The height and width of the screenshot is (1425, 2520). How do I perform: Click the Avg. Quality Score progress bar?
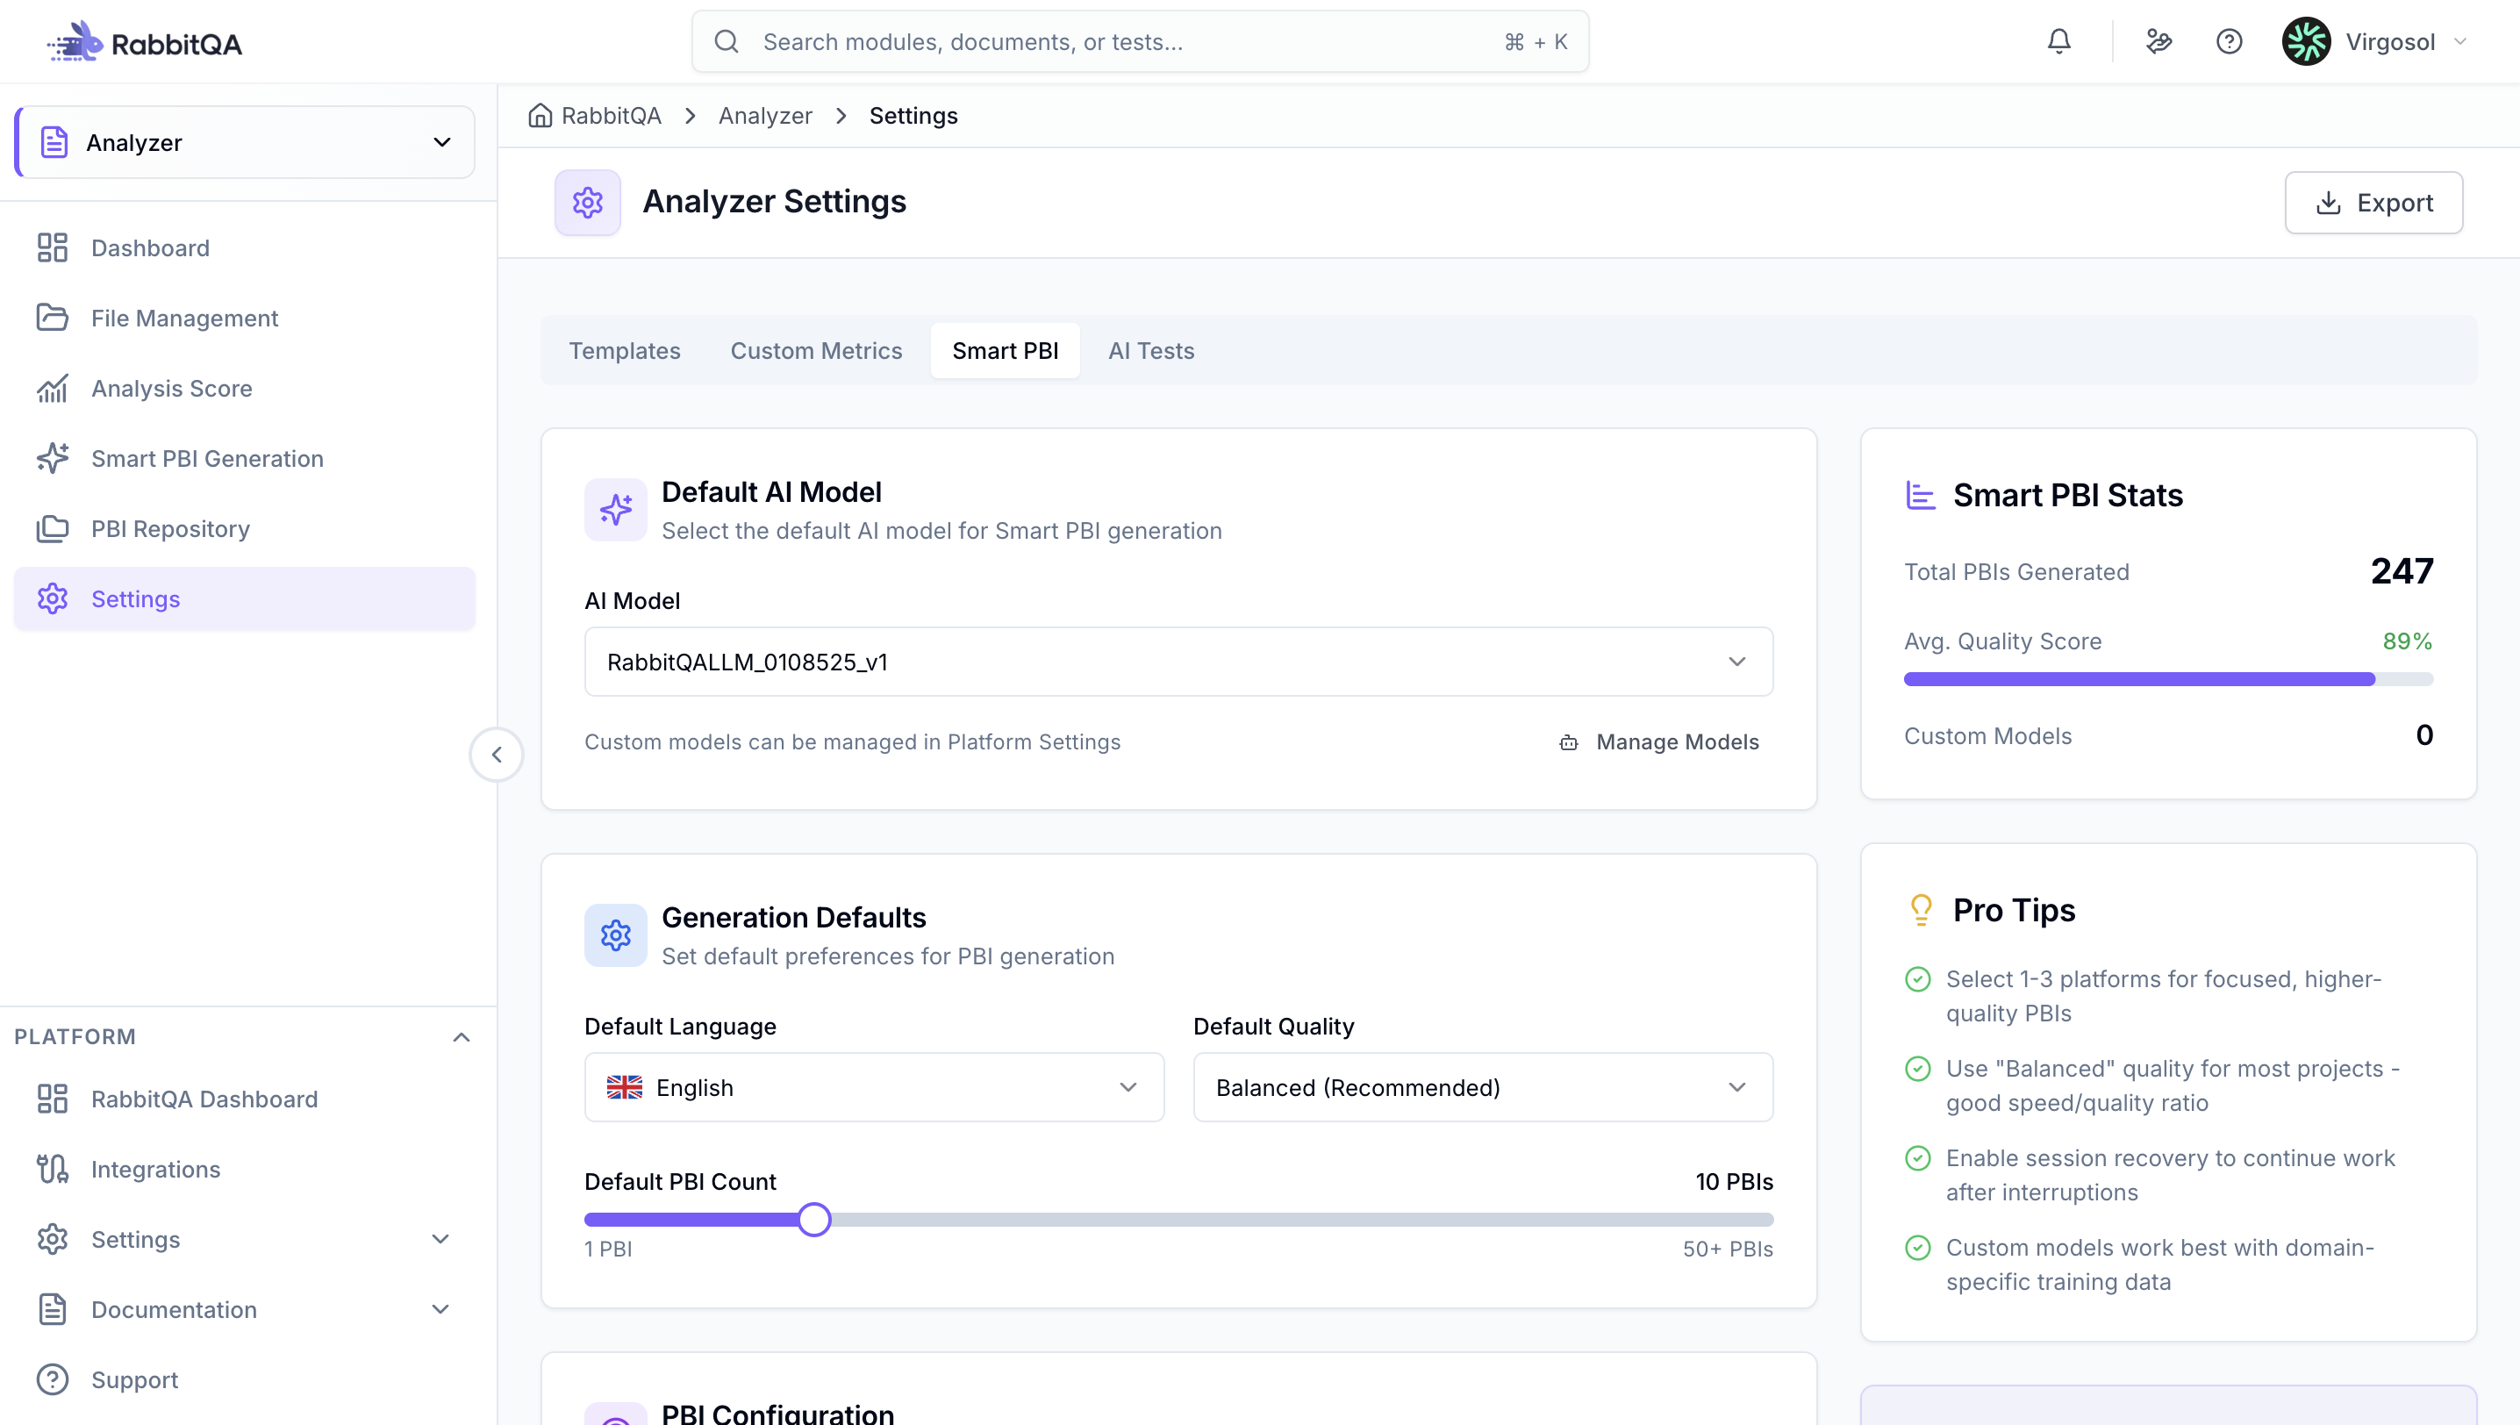click(2167, 678)
